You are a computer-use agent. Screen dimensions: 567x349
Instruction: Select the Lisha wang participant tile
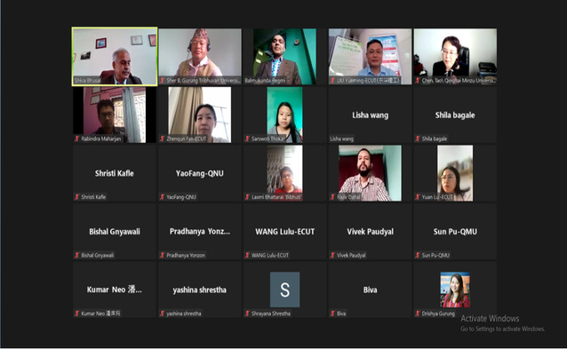point(370,115)
